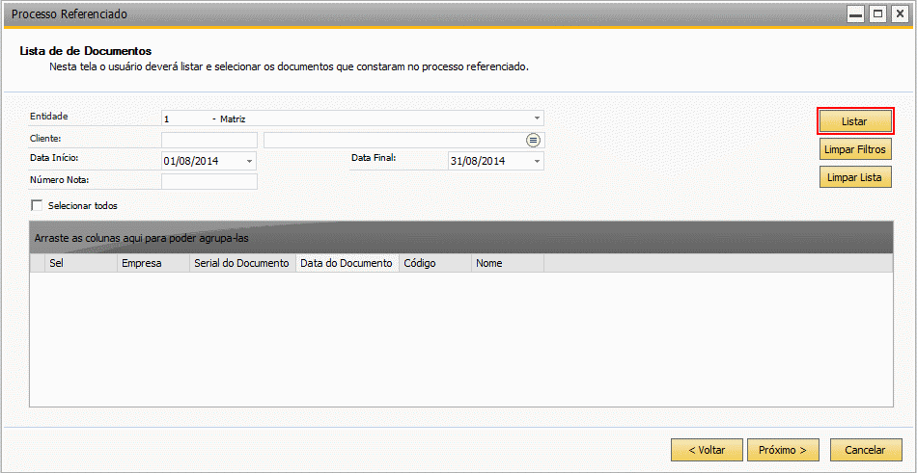Sort by Data do Documento column
The height and width of the screenshot is (473, 917).
coord(347,263)
